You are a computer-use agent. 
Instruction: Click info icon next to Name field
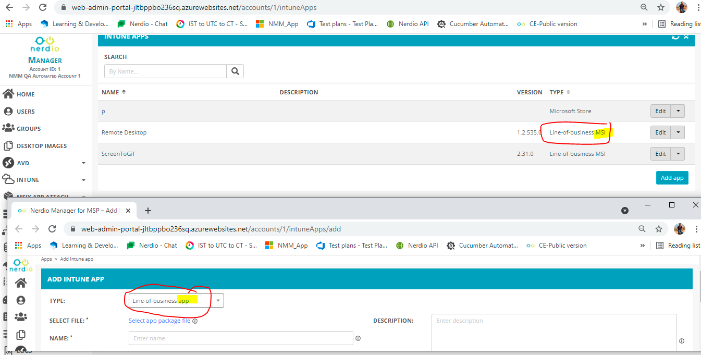[358, 338]
